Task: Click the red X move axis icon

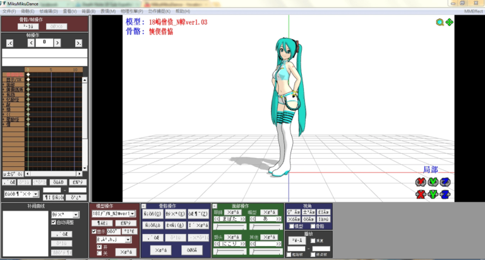Action: click(x=421, y=194)
